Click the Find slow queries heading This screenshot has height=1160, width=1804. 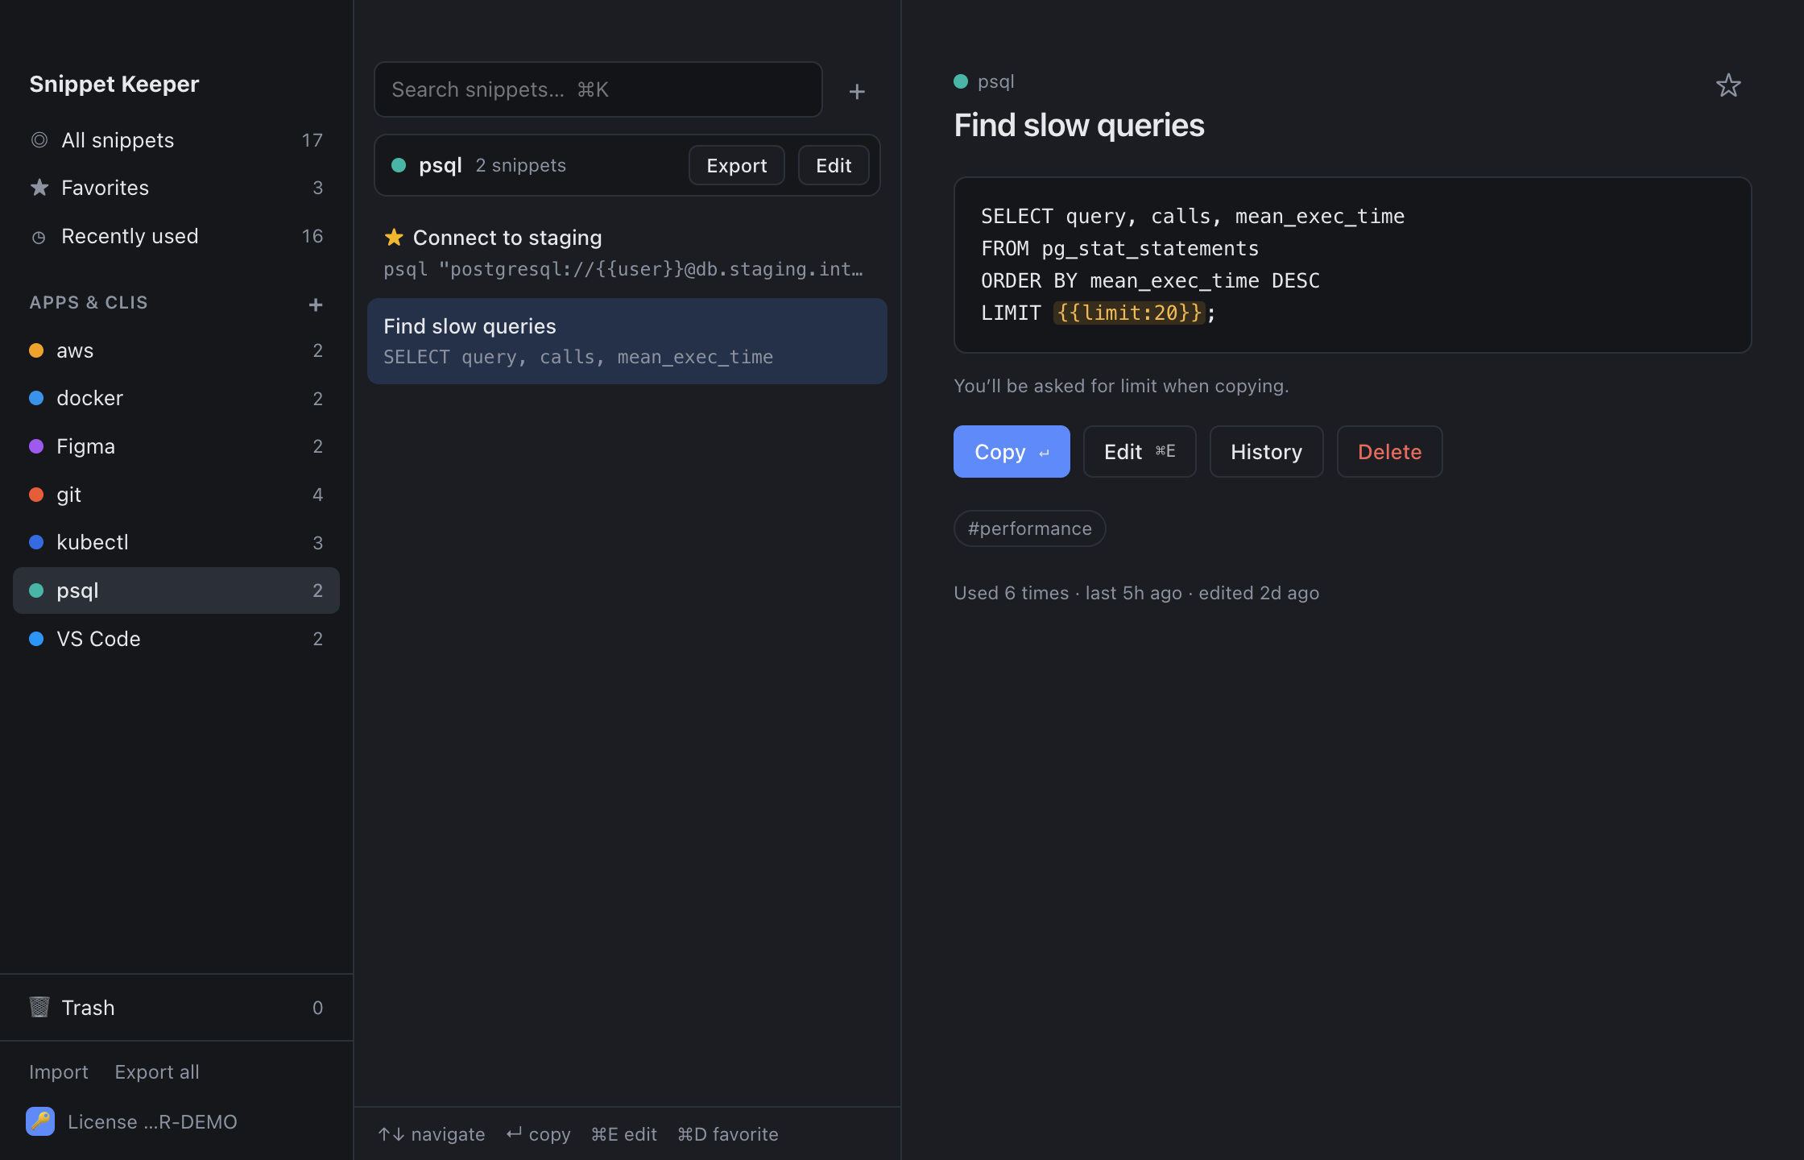click(1079, 126)
